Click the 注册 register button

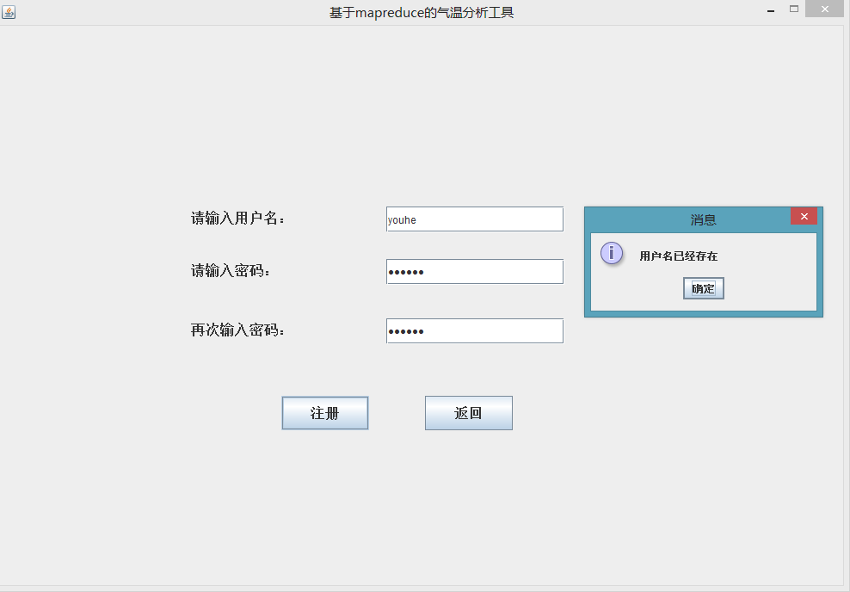(324, 413)
